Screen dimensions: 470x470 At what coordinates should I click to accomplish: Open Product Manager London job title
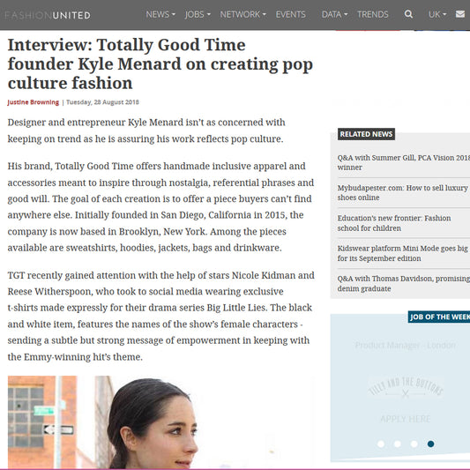pyautogui.click(x=406, y=346)
